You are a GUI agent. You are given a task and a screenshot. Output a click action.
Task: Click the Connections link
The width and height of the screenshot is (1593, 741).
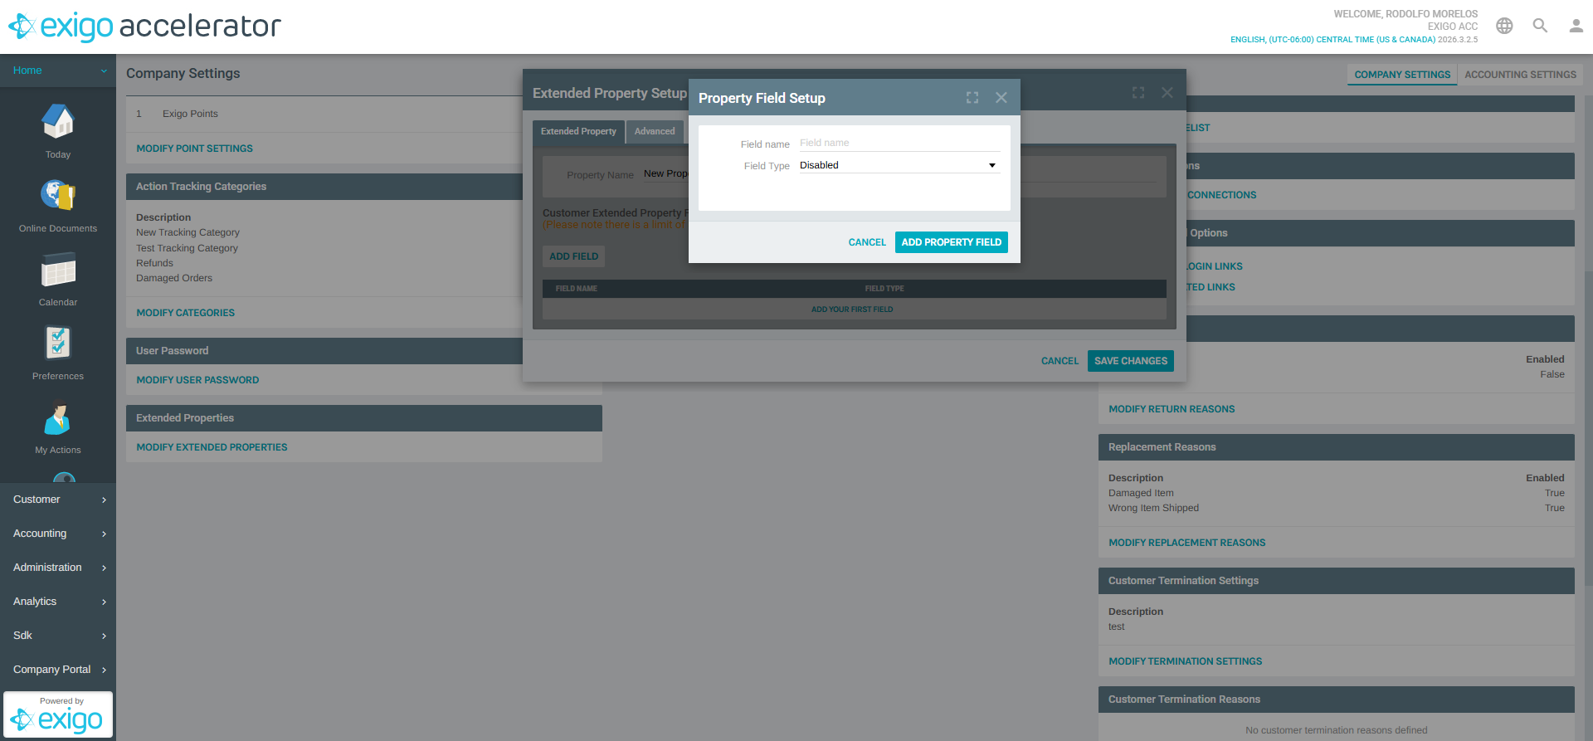click(x=1221, y=195)
